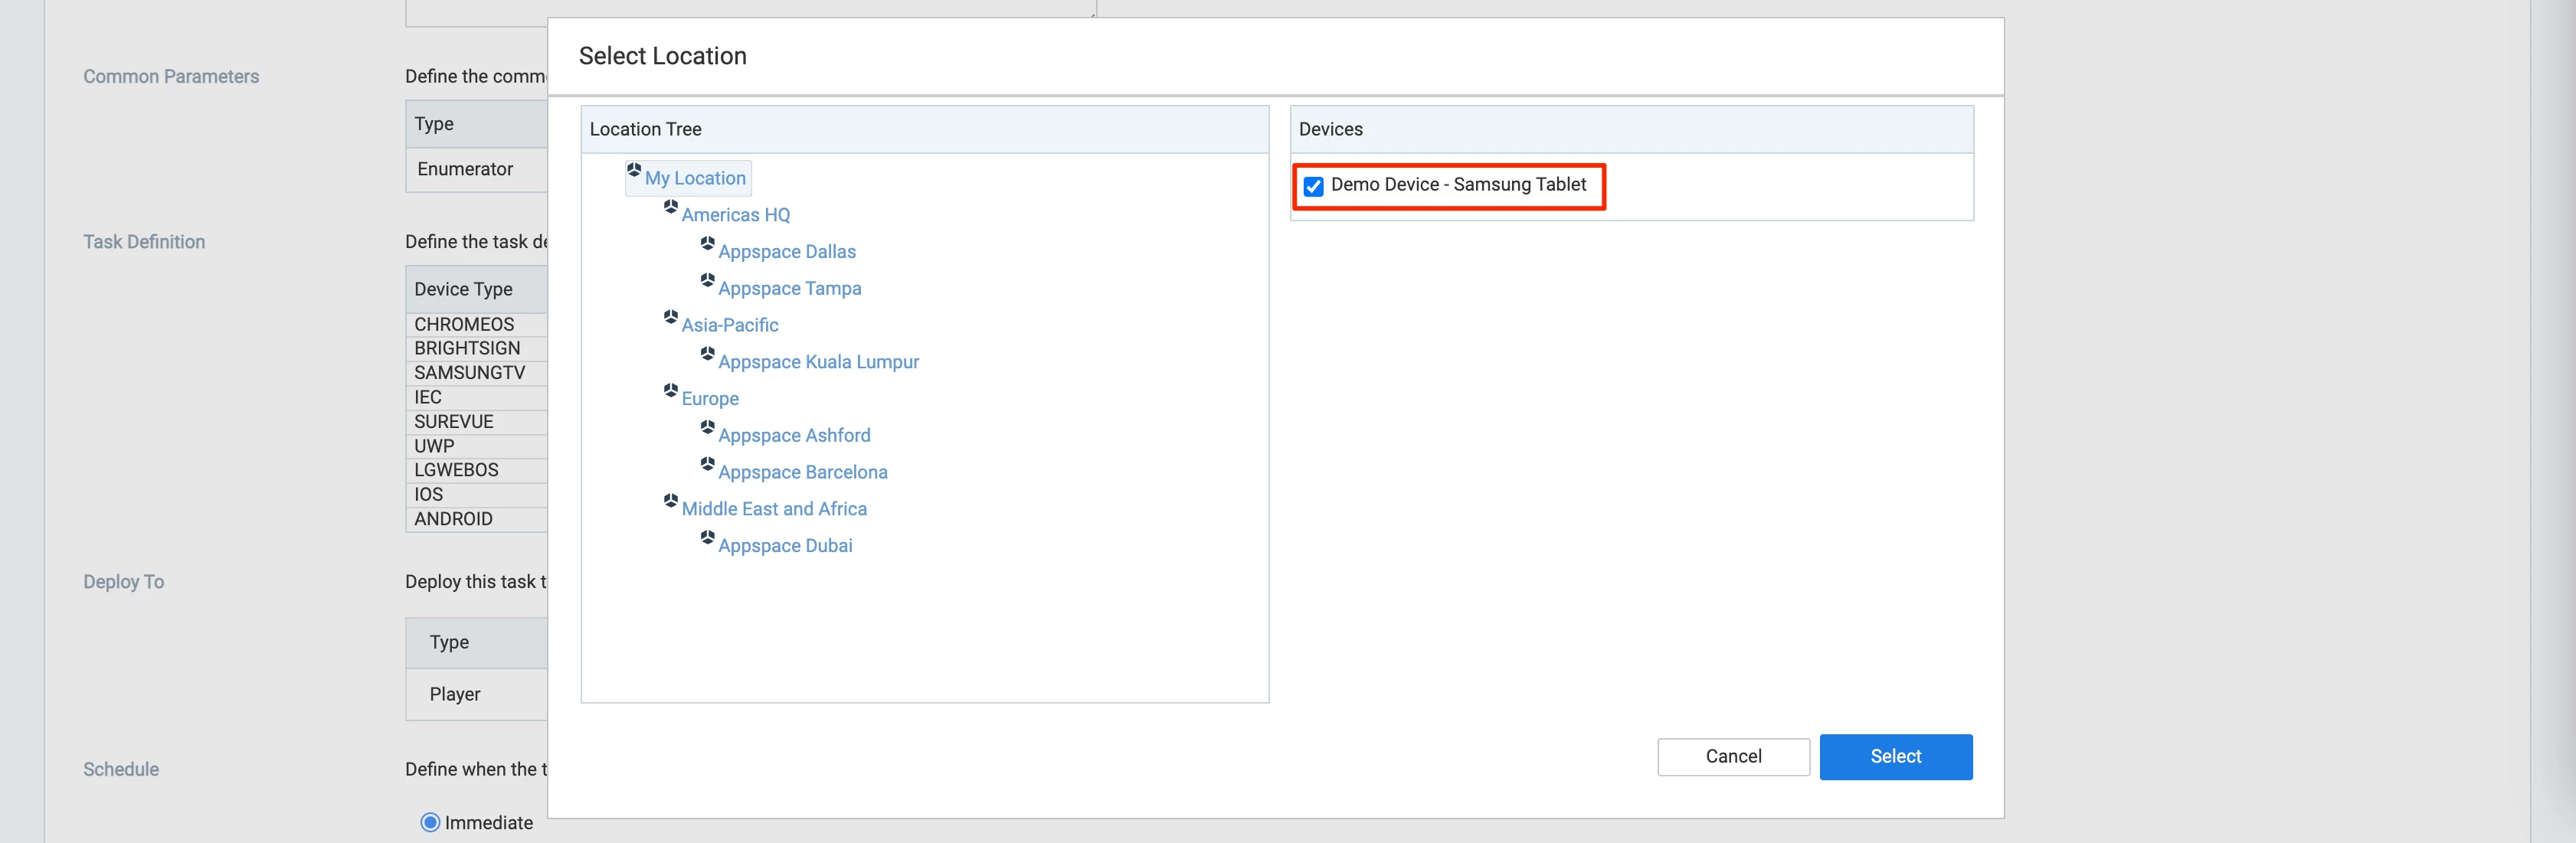Choose Appspace Barcelona in location tree
This screenshot has width=2576, height=843.
pos(802,472)
